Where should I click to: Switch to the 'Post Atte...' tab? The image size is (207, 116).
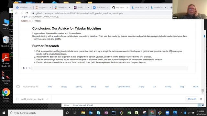point(101,7)
